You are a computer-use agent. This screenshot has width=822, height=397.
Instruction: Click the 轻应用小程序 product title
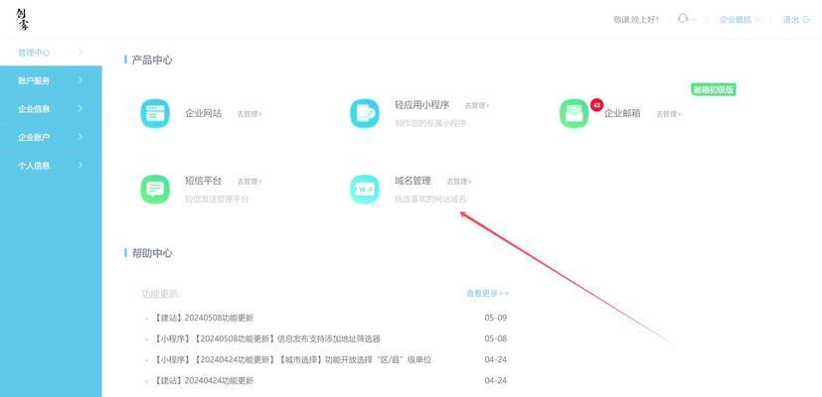[x=422, y=105]
